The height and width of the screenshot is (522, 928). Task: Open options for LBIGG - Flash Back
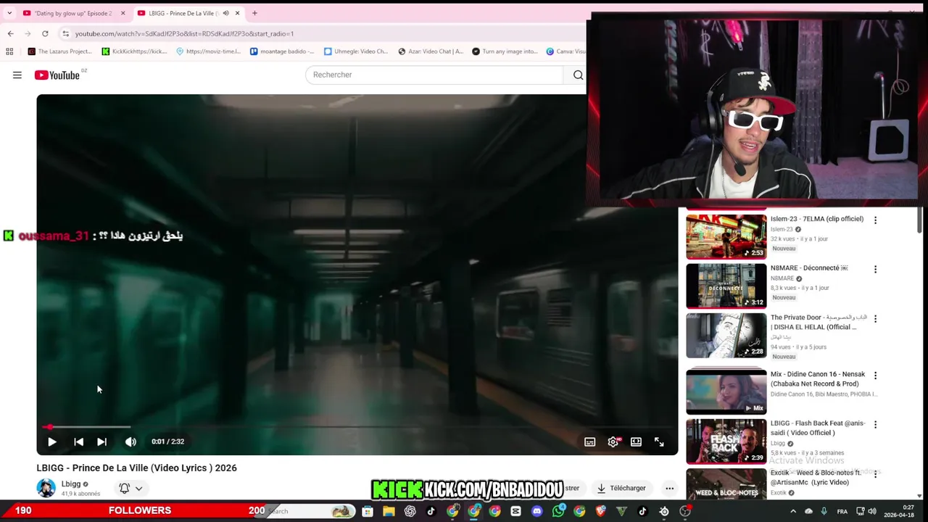[x=875, y=425]
